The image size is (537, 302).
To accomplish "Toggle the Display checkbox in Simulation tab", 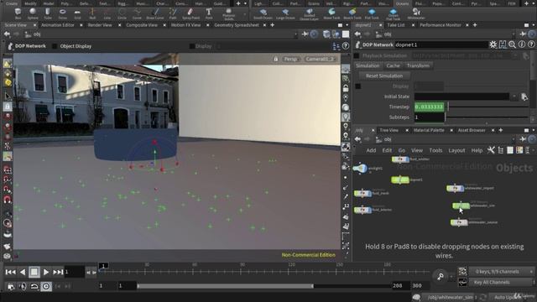I will (358, 86).
